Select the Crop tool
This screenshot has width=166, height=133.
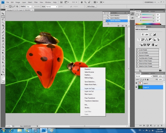pos(3,25)
